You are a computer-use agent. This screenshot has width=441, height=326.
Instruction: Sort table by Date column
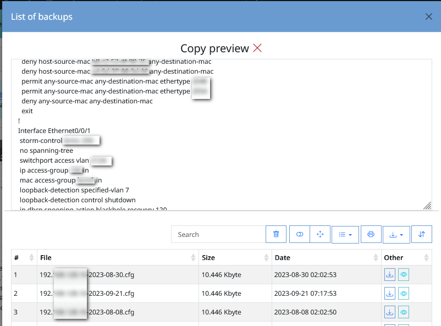point(326,257)
